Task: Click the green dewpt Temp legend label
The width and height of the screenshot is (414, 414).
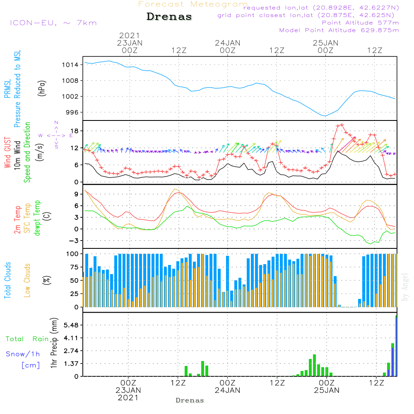Action: coord(38,217)
